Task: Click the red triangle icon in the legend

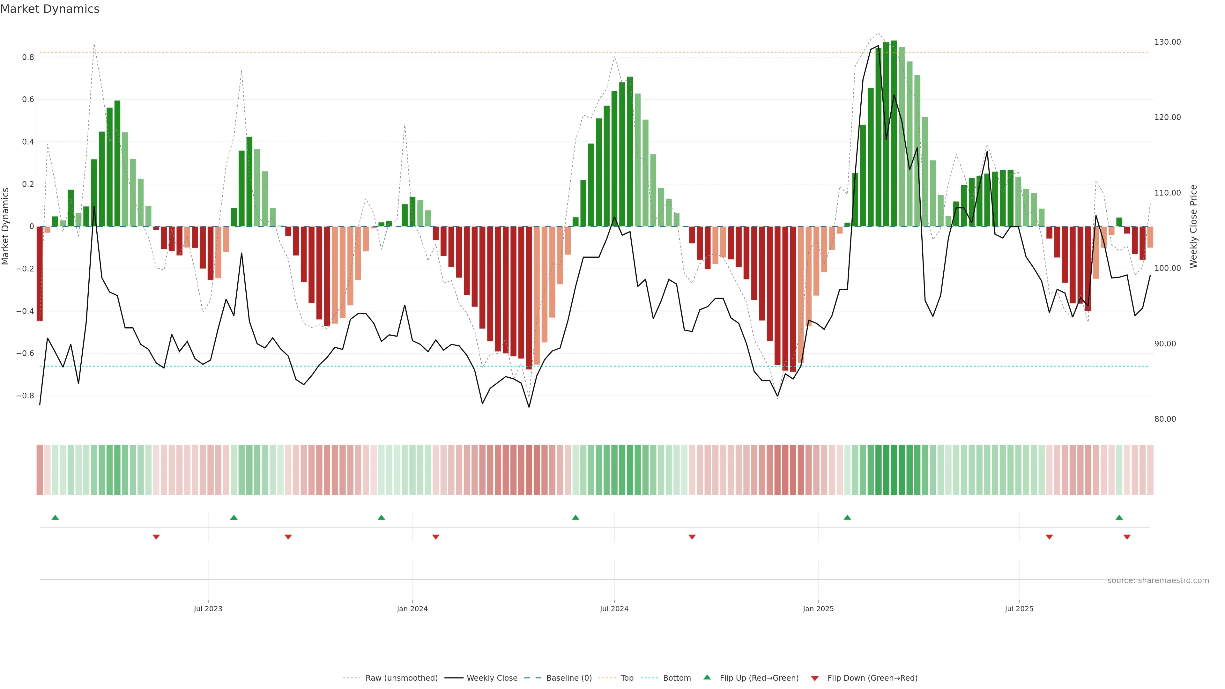Action: 815,678
